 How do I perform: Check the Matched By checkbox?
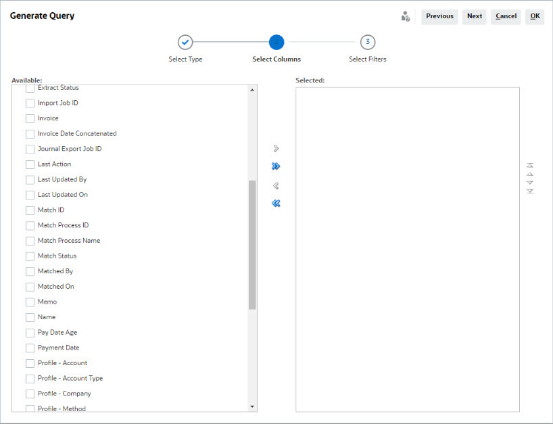tap(30, 272)
